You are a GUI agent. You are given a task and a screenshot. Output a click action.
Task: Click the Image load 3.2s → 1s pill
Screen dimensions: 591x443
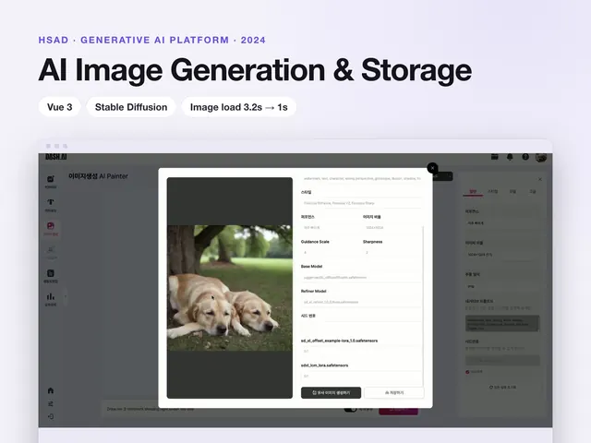(238, 107)
